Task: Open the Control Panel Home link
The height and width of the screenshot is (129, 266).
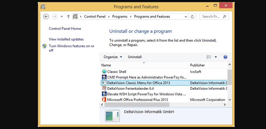Action: (x=65, y=29)
